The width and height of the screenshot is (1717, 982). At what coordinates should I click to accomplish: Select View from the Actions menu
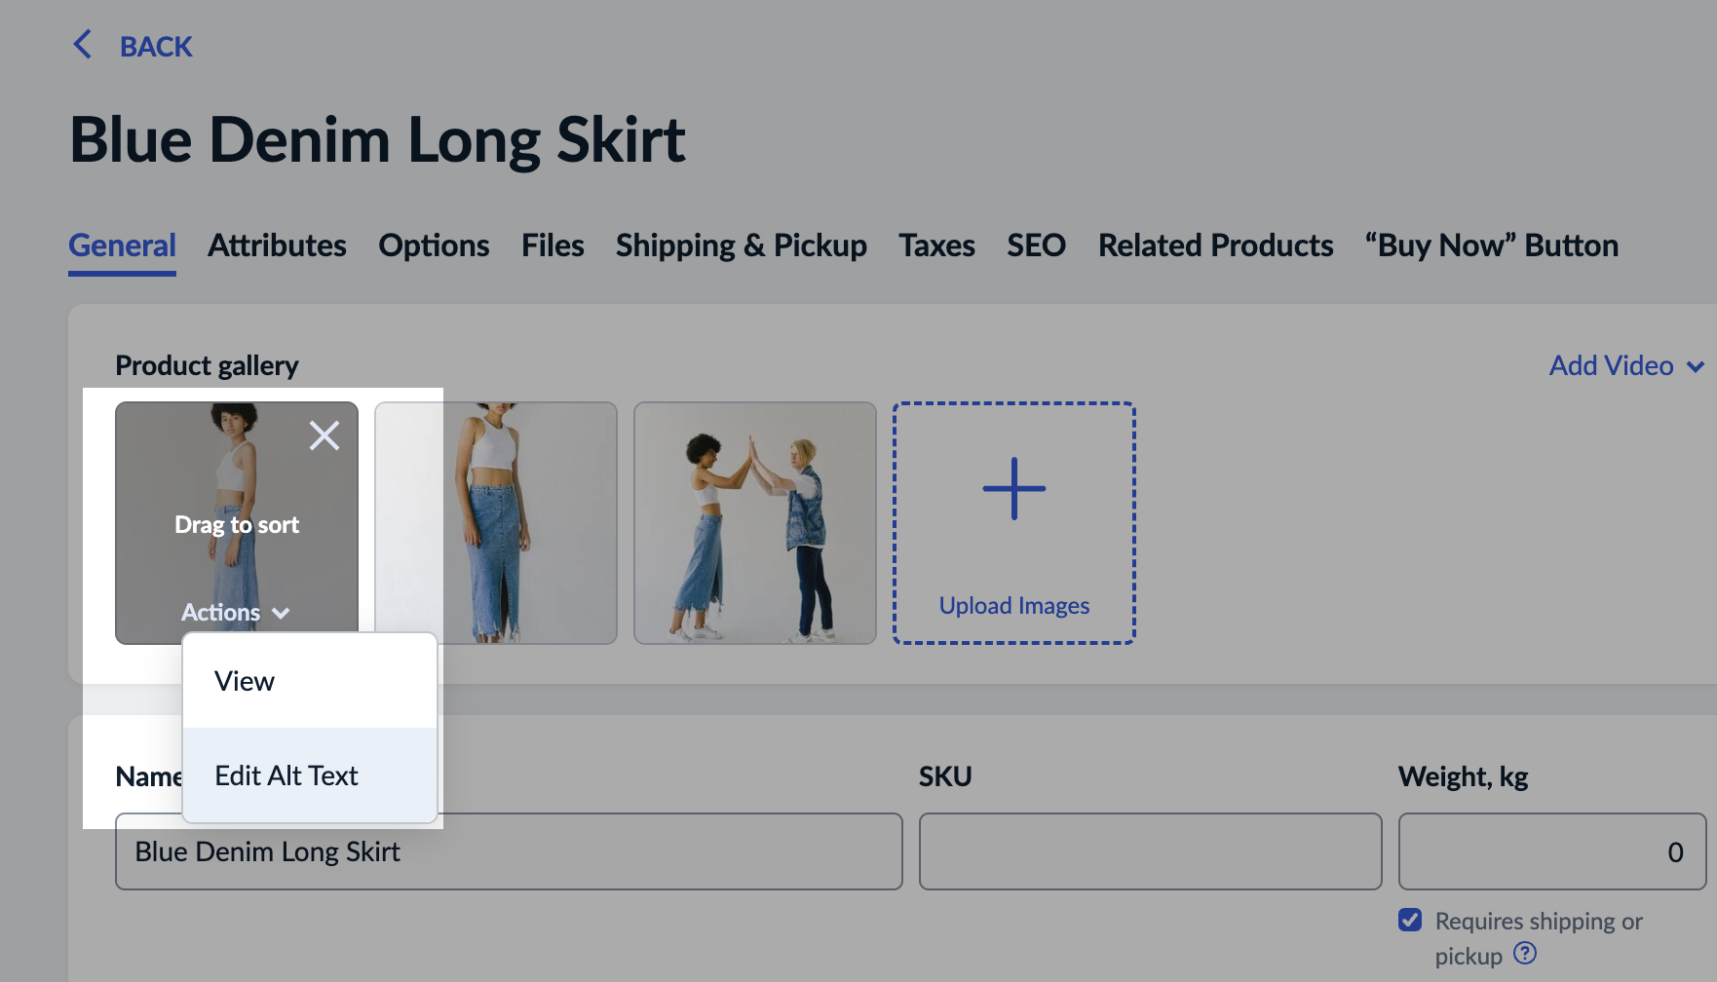245,681
